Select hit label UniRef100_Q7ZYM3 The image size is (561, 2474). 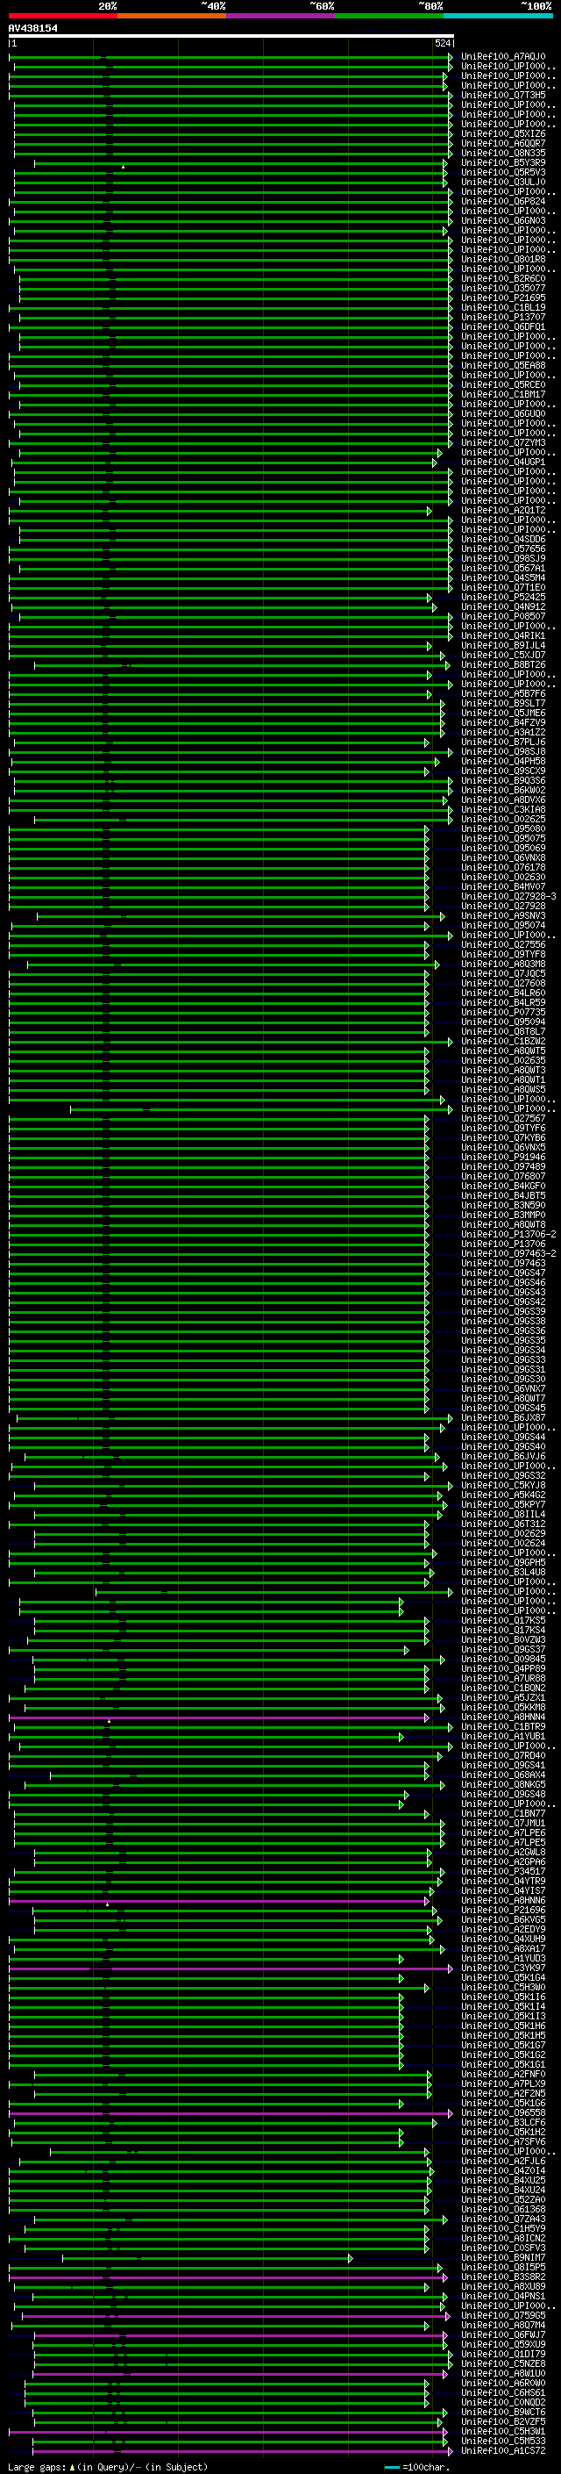coord(503,442)
